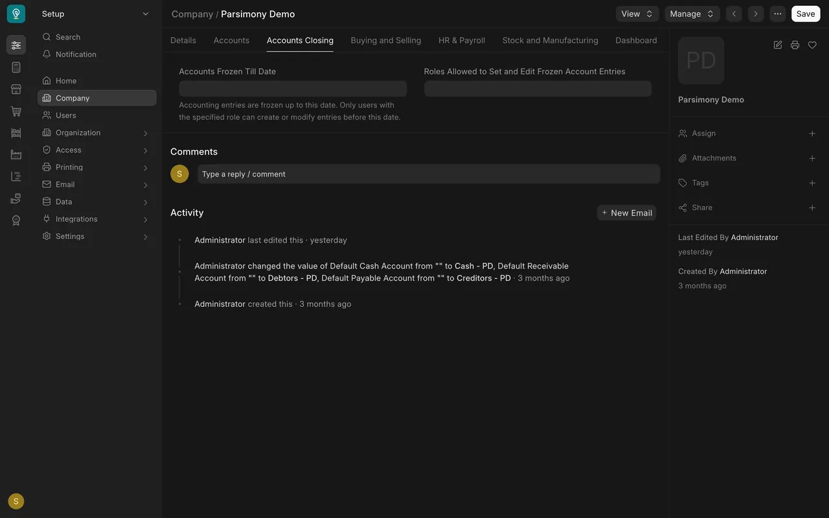Image resolution: width=829 pixels, height=518 pixels.
Task: Click Creditors - PD in activity log
Action: click(x=484, y=278)
